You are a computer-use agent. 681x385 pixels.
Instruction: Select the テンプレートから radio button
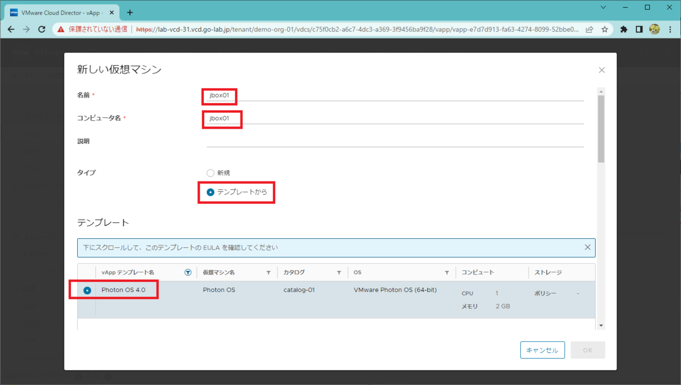[x=211, y=192]
